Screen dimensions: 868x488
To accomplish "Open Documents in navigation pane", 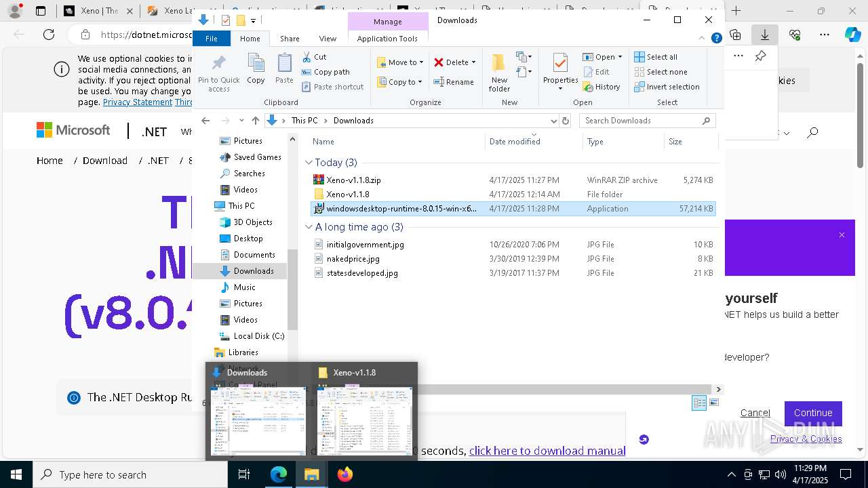I will [x=254, y=255].
